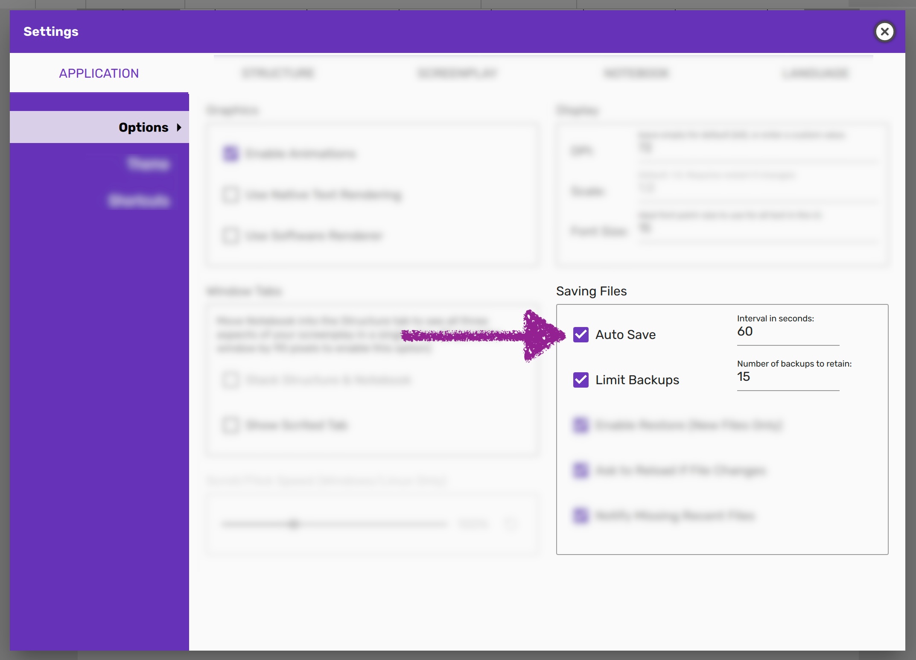Select Options in the sidebar
916x660 pixels.
tap(143, 127)
